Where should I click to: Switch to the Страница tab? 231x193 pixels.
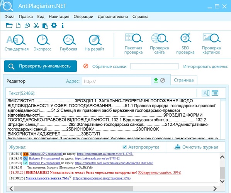coord(184,80)
